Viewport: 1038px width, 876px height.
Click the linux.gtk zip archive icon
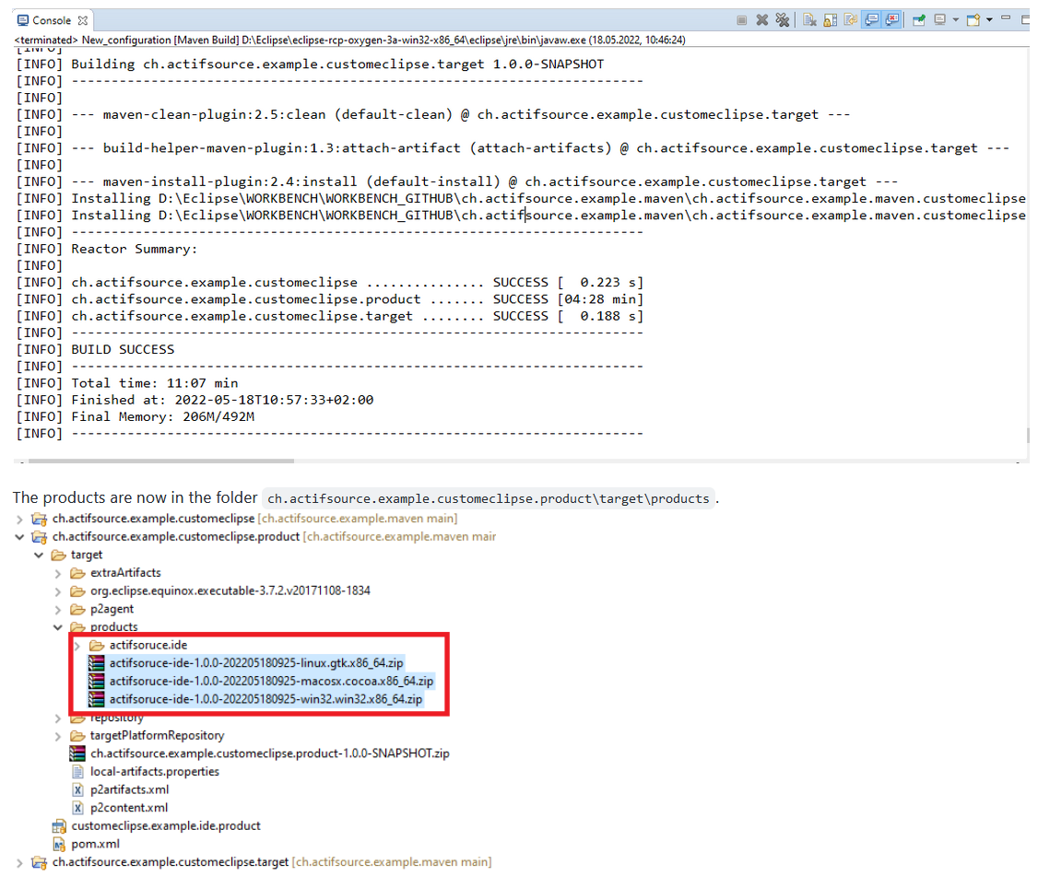pos(96,663)
